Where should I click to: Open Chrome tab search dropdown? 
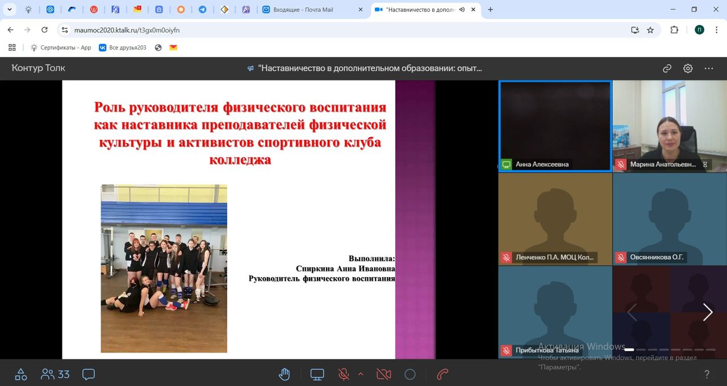point(10,10)
